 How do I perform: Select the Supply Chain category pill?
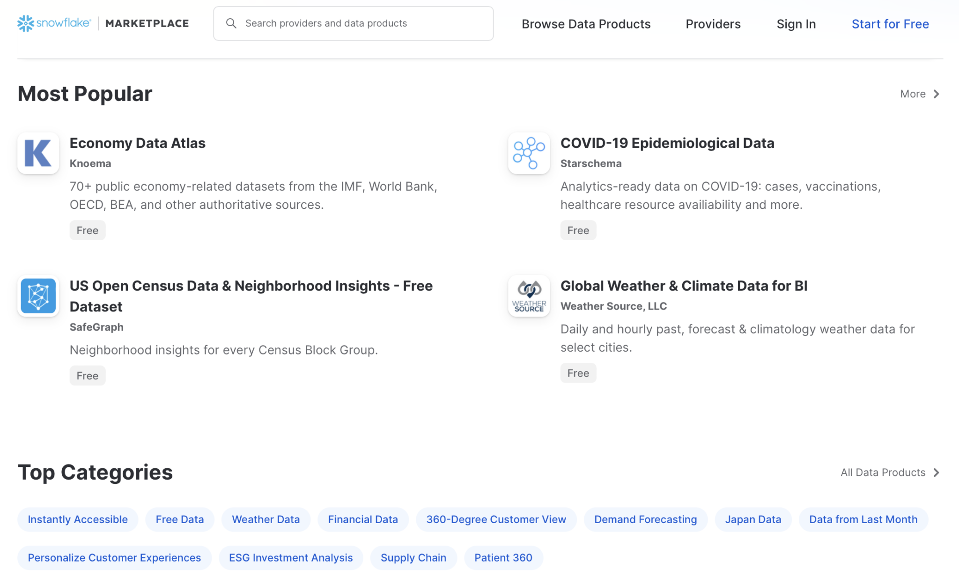[413, 557]
